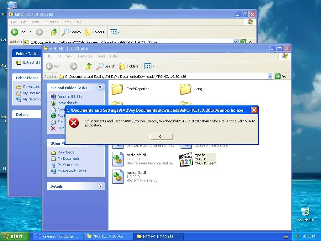Screen dimensions: 321x241
Task: Open My Documents link in front window
Action: click(x=69, y=158)
